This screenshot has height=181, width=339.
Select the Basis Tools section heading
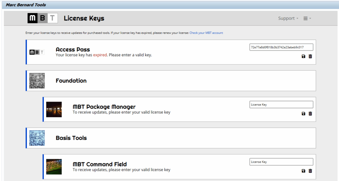[71, 138]
